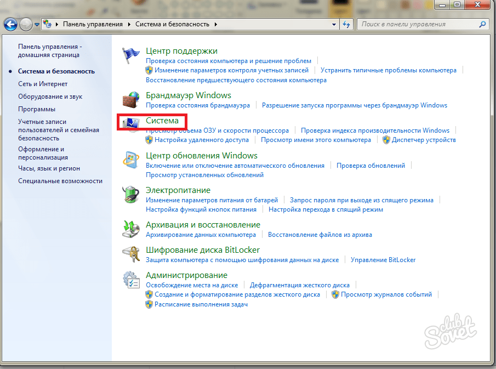Viewport: 496px width, 369px height.
Task: Open the 'Проверка обновлений' link
Action: click(x=370, y=166)
